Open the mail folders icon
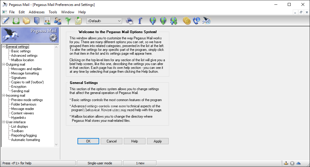Viewport: 310px width, 167px height. coord(26,21)
